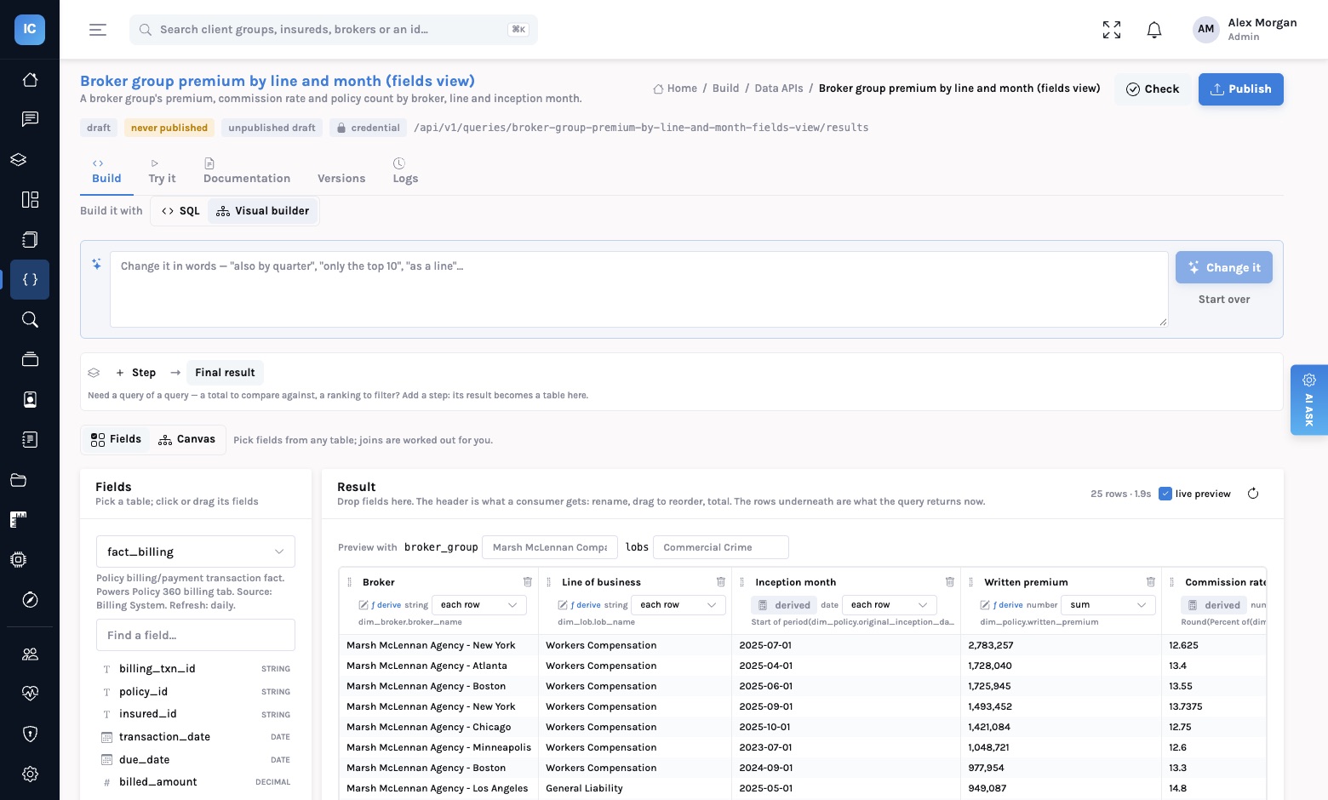Click the notifications bell icon
The image size is (1328, 800).
[1154, 30]
